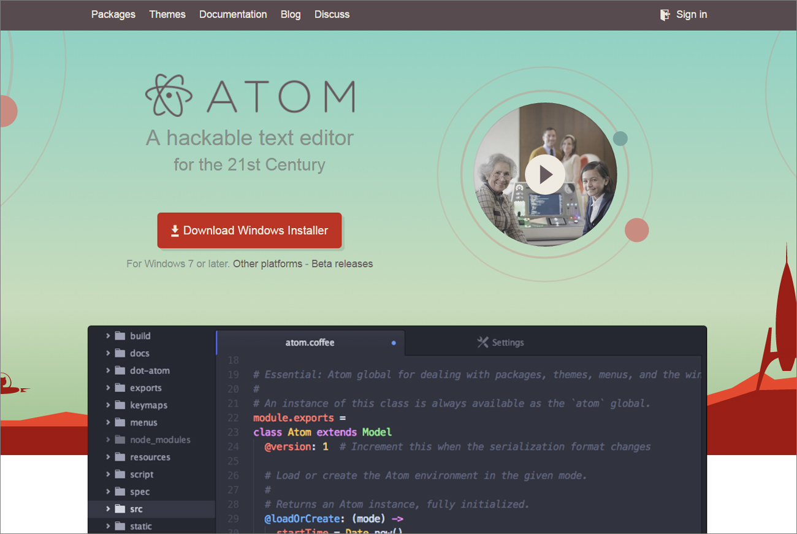Click the Sign in link text

(x=692, y=15)
